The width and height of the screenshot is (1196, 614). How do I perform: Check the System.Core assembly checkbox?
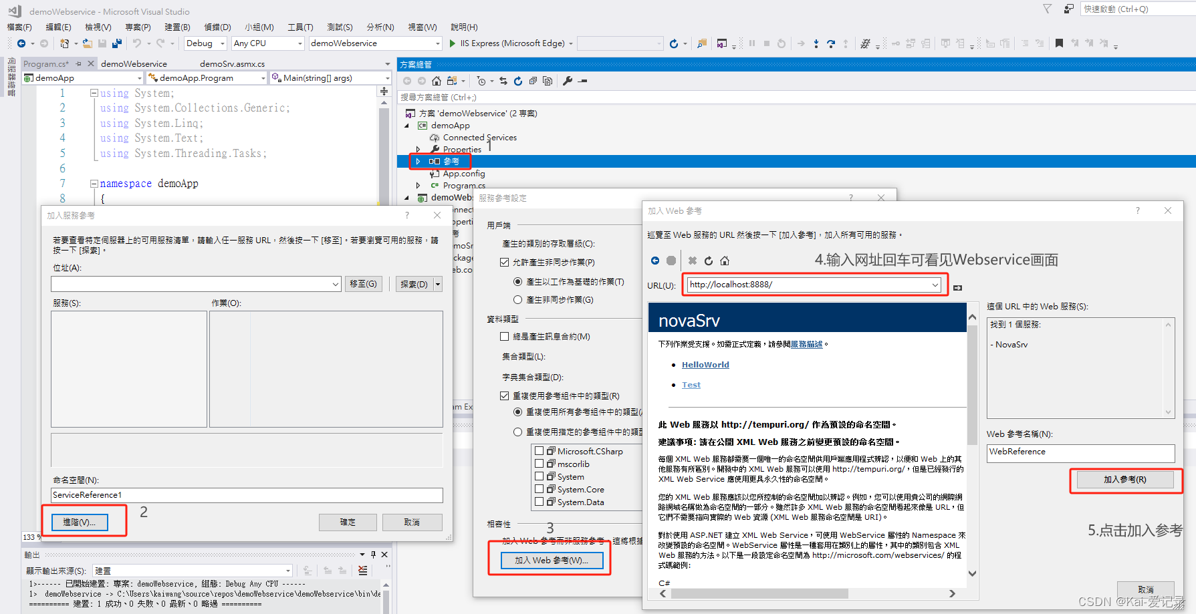(539, 489)
